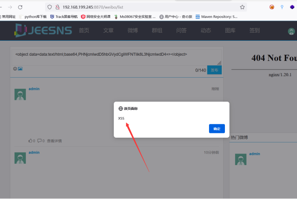Click the insecure connection lock icon
The height and width of the screenshot is (199, 297).
tap(58, 7)
